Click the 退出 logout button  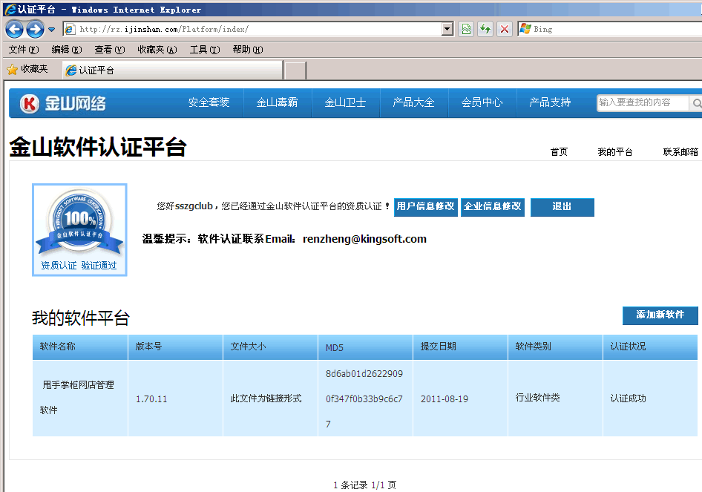(x=562, y=207)
